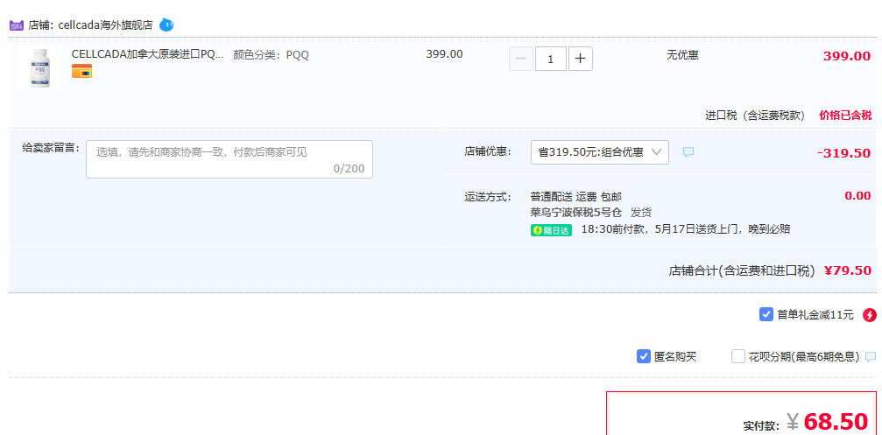The width and height of the screenshot is (882, 435).
Task: Decrease quantity with the minus button
Action: click(521, 59)
